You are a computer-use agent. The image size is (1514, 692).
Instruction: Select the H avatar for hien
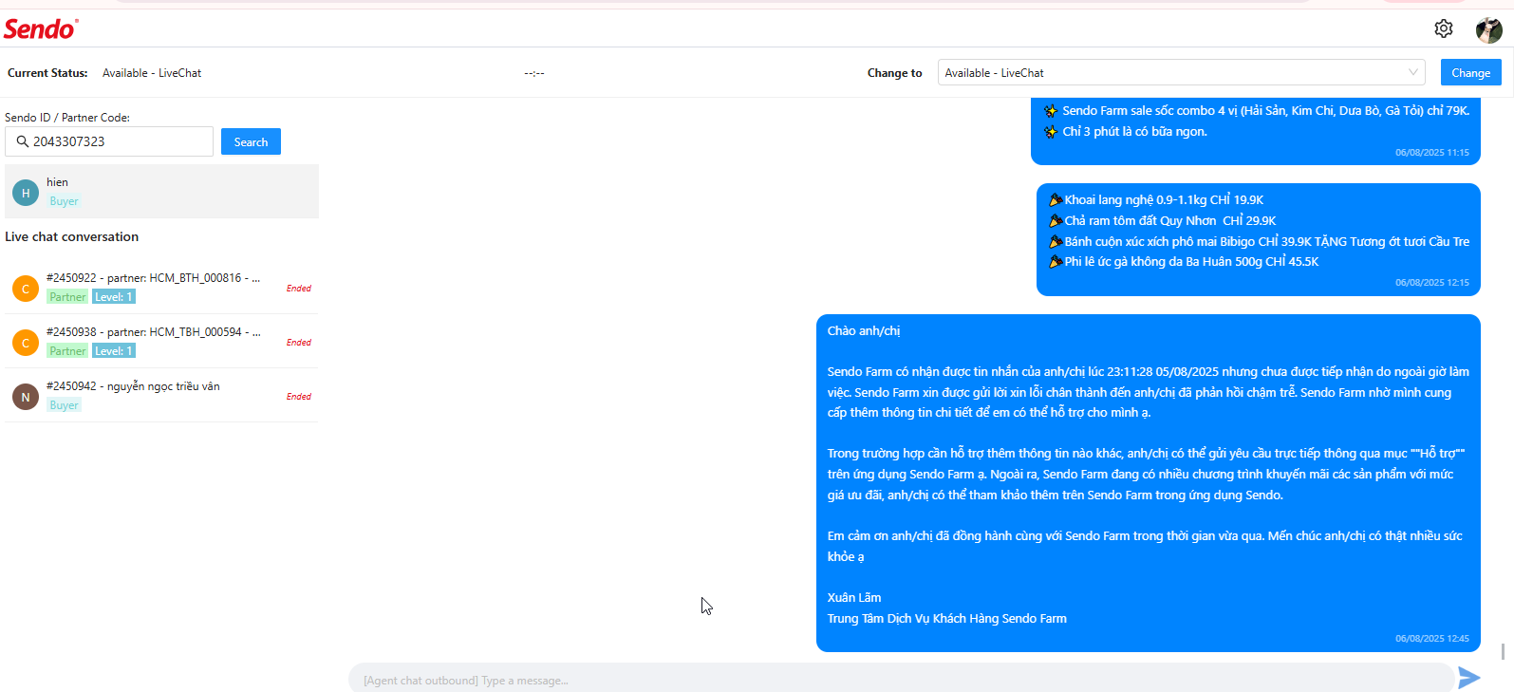(26, 193)
